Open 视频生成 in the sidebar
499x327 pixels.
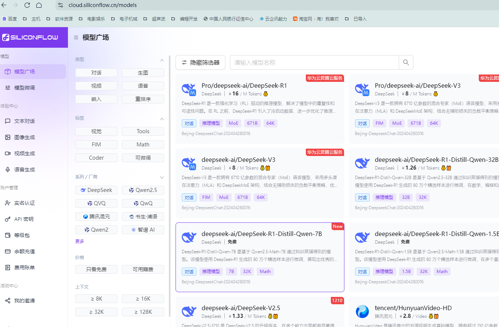pyautogui.click(x=33, y=153)
